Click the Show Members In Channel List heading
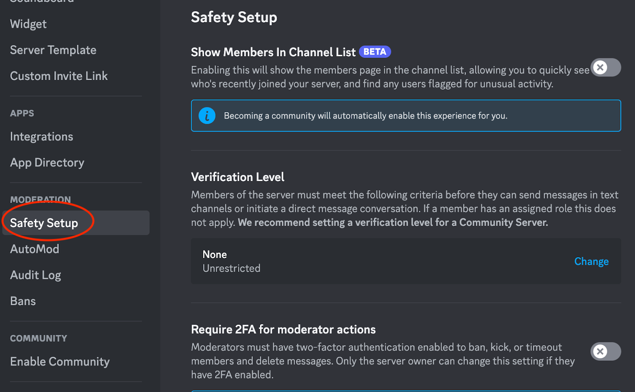The height and width of the screenshot is (392, 635). (273, 52)
